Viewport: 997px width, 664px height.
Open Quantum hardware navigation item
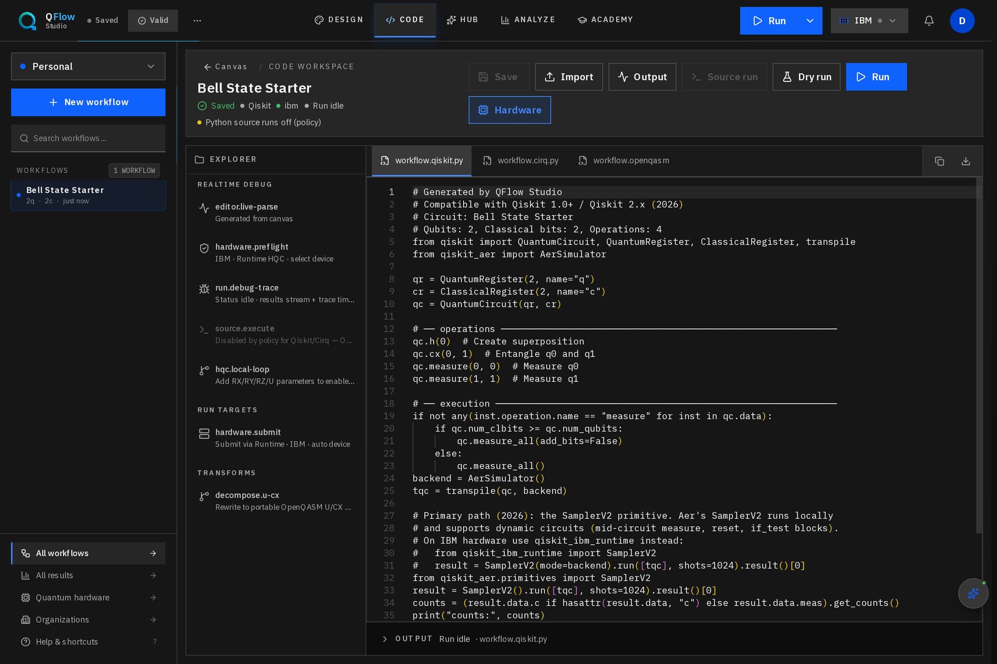pyautogui.click(x=88, y=598)
